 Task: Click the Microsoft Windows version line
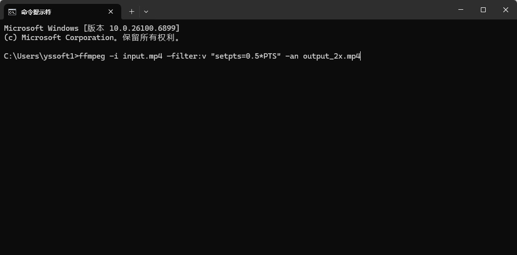91,28
